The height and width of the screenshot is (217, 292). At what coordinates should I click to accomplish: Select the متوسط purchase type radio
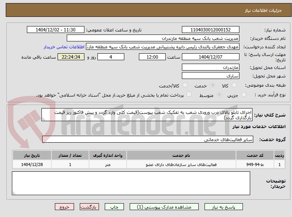point(219,95)
